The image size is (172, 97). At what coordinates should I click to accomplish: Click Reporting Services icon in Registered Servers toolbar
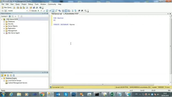coord(8,75)
